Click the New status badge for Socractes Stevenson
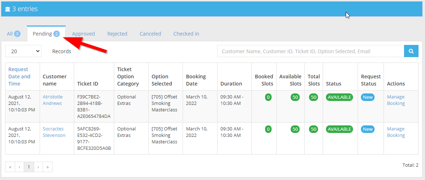This screenshot has width=425, height=180. (367, 129)
